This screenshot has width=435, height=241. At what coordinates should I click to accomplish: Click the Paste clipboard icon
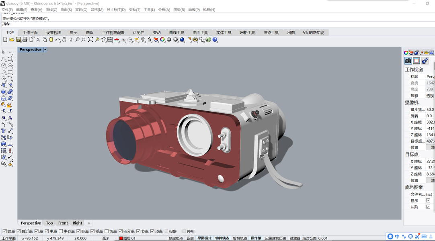click(51, 40)
